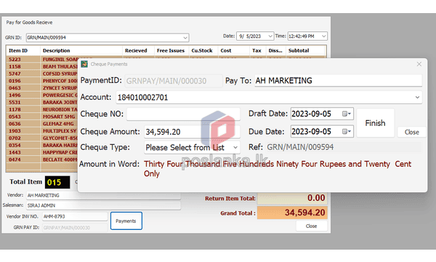Screen dimensions: 436x262
Task: Open the Date picker dropdown
Action: tap(270, 36)
